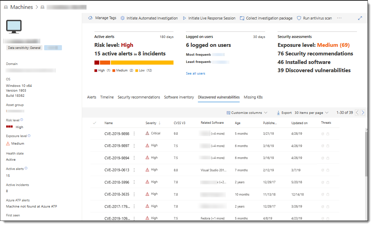The width and height of the screenshot is (373, 226).
Task: Click the Initiate Automated Investigation icon
Action: pos(123,18)
